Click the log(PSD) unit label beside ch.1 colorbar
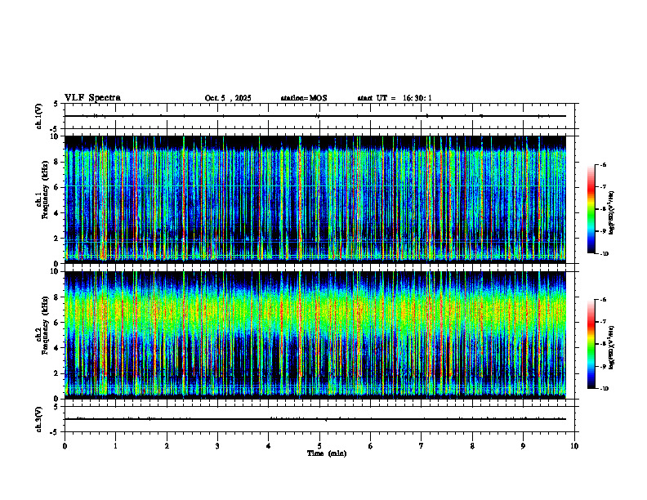 pos(612,213)
